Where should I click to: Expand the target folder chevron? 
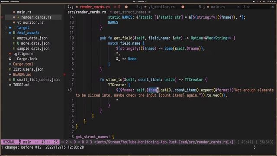coord(6,28)
